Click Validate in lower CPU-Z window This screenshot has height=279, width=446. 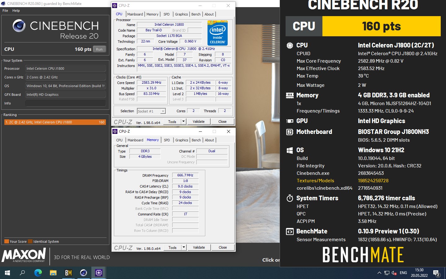click(199, 247)
